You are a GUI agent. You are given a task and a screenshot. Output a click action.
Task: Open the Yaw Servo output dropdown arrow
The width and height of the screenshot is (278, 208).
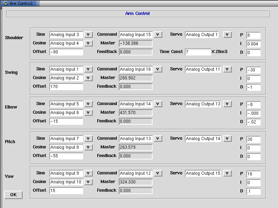[x=227, y=173]
